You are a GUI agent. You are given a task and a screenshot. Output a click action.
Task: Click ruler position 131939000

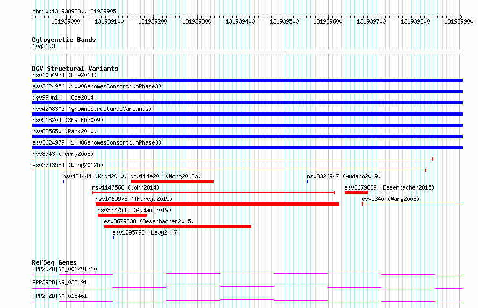point(66,21)
